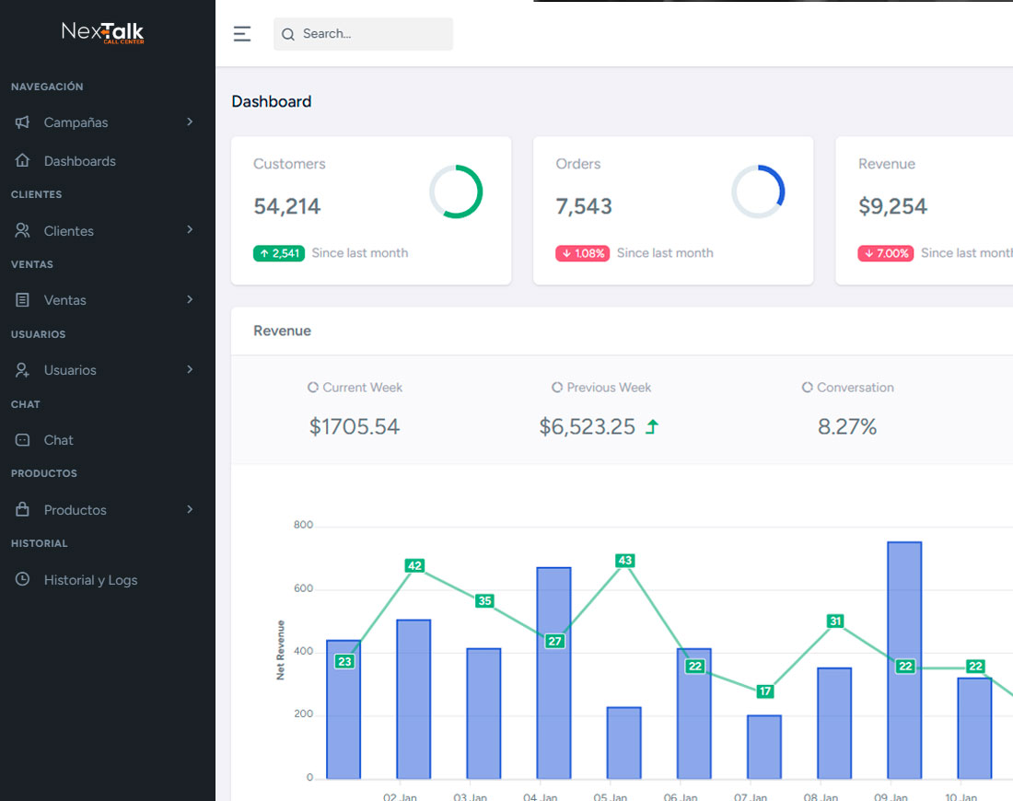Viewport: 1013px width, 801px height.
Task: Click the Ventas document icon
Action: tap(23, 300)
